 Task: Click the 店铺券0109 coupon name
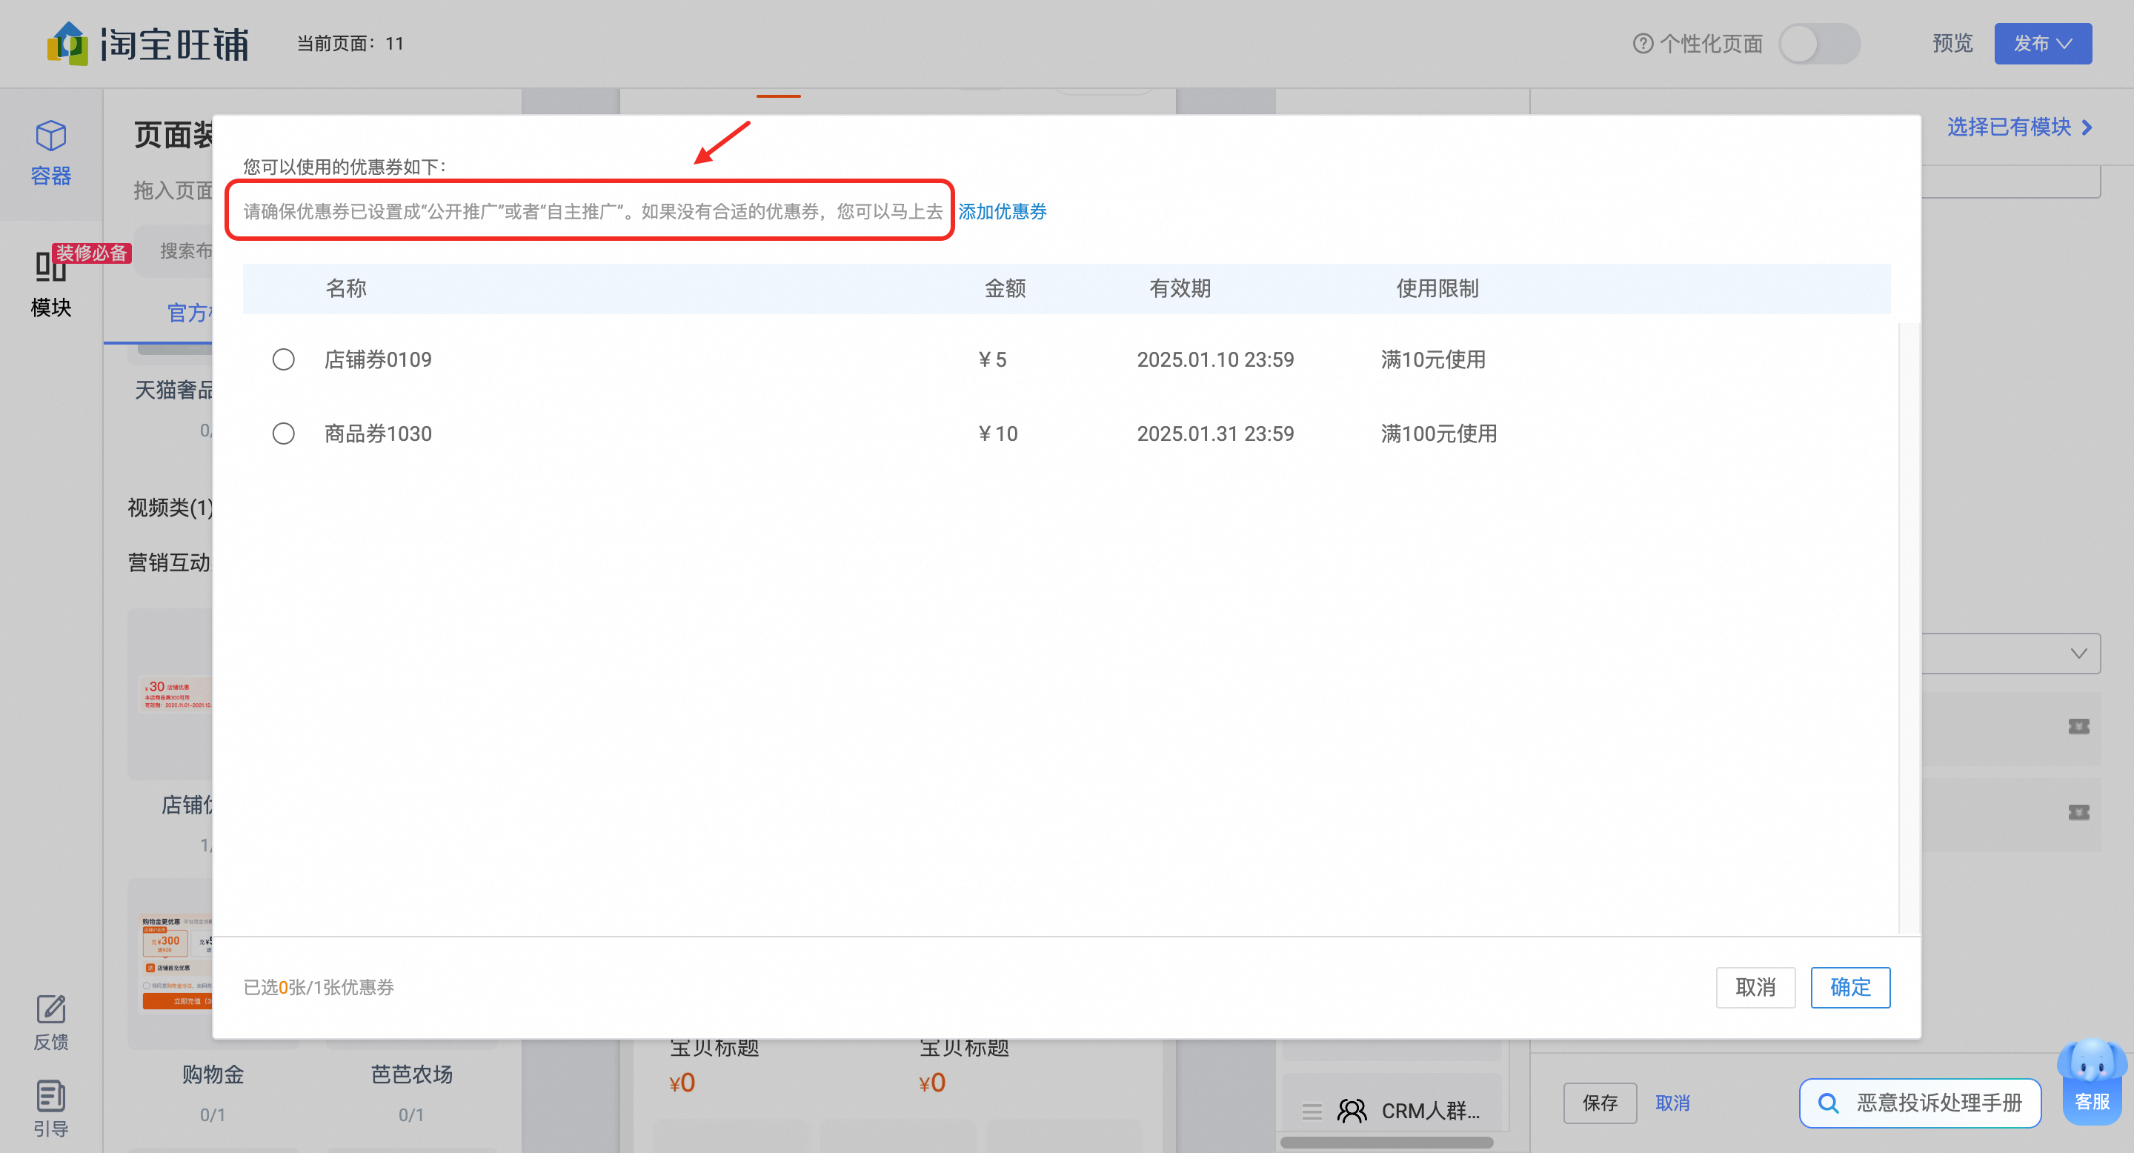378,359
